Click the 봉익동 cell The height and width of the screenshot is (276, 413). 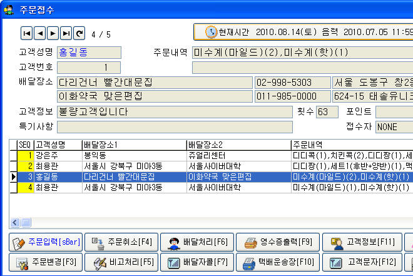pos(135,156)
